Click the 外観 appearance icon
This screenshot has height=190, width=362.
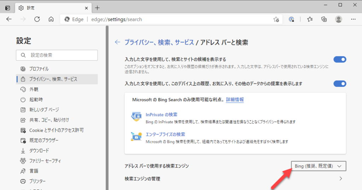pyautogui.click(x=23, y=89)
